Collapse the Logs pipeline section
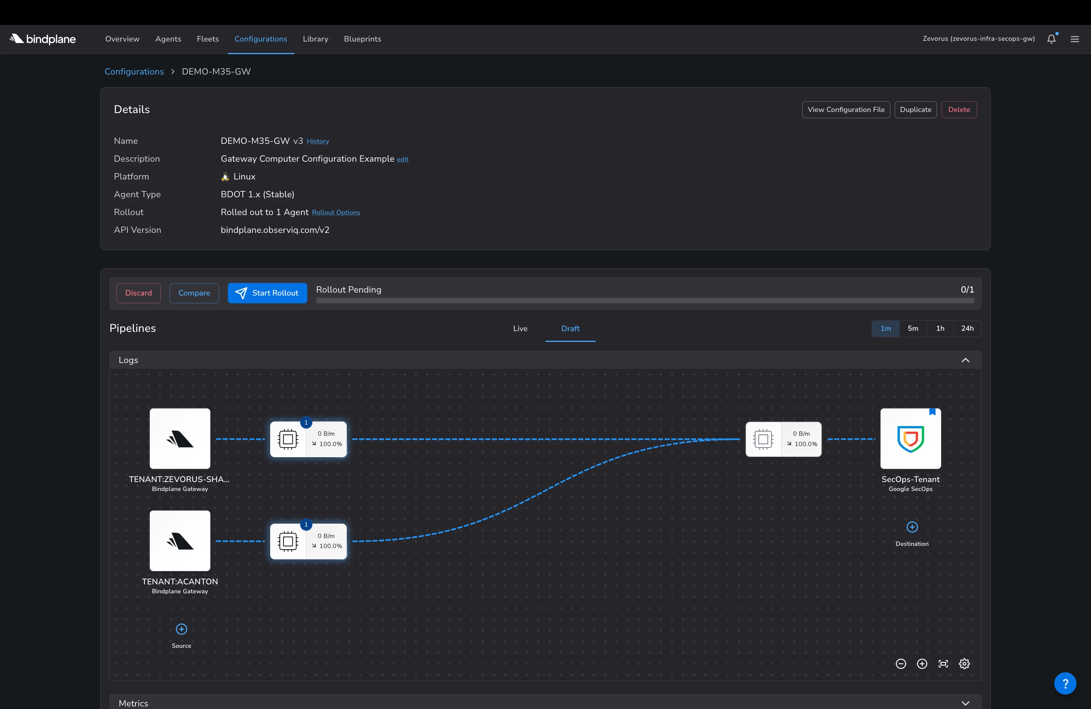Screen dimensions: 1091x709 pyautogui.click(x=966, y=360)
